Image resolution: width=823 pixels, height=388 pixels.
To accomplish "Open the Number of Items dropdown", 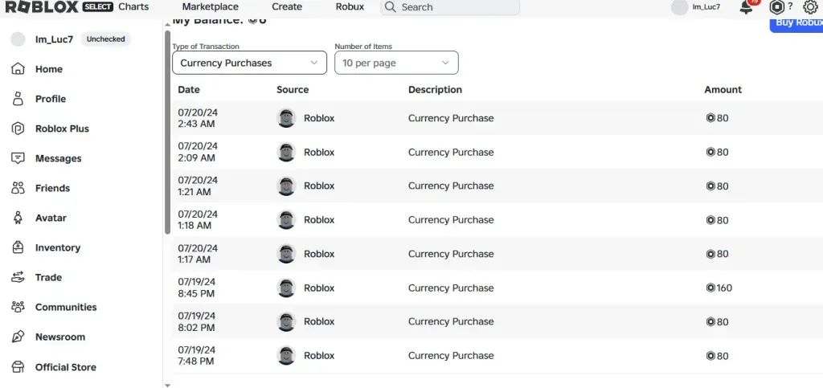I will click(x=396, y=63).
